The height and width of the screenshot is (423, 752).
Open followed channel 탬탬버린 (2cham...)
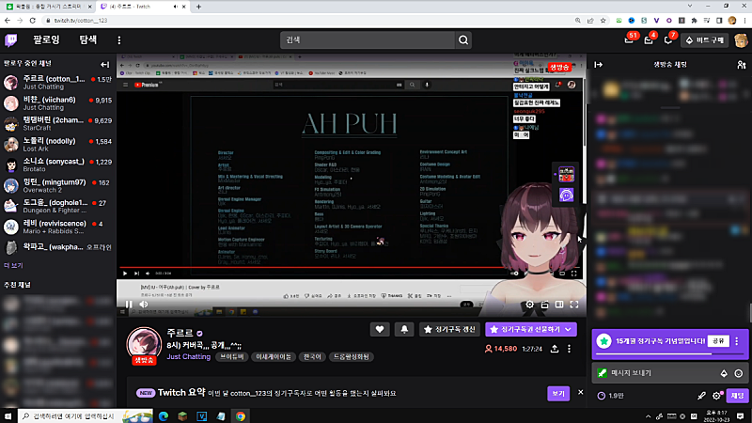pyautogui.click(x=57, y=124)
